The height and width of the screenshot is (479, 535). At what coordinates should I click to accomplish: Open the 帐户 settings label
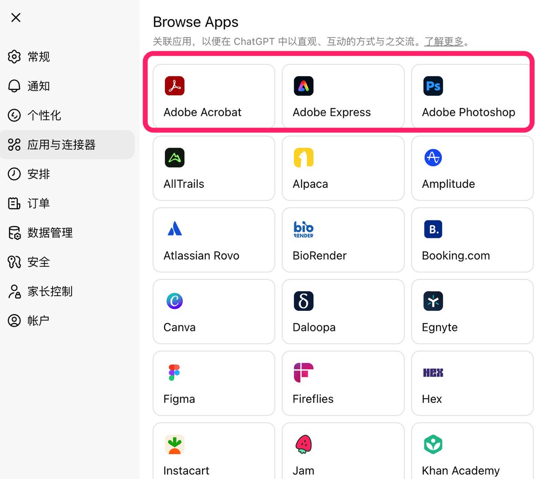[x=39, y=321]
